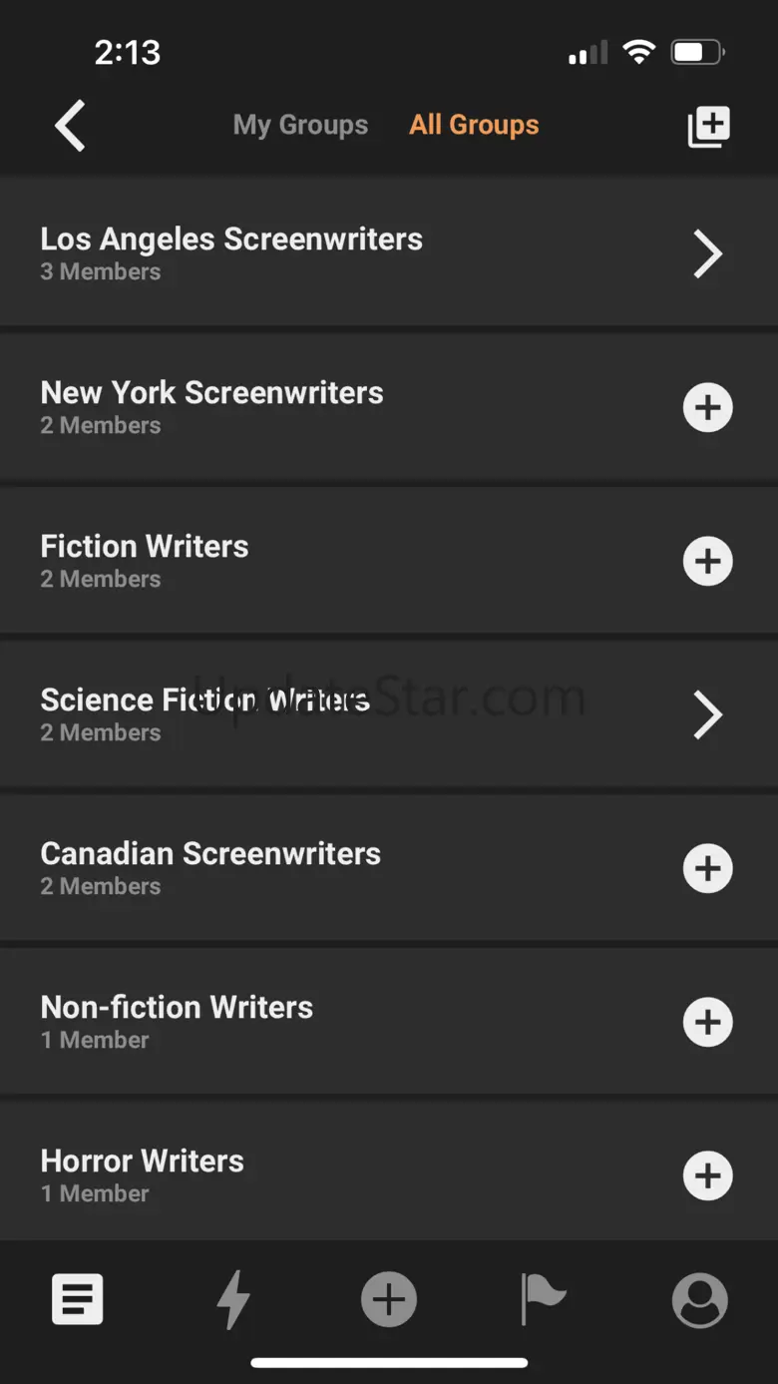
Task: Expand Los Angeles Screenwriters chevron
Action: click(707, 253)
